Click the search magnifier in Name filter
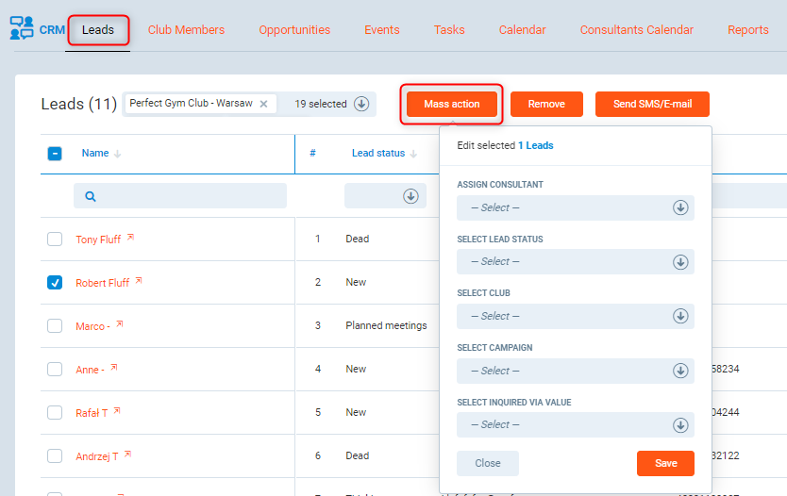Image resolution: width=787 pixels, height=496 pixels. point(91,196)
